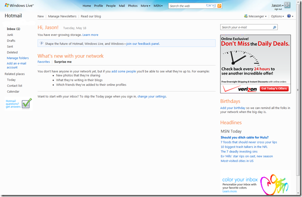This screenshot has width=302, height=197.
Task: Click the Hotmail questions checkmark icon
Action: pyautogui.click(x=26, y=103)
